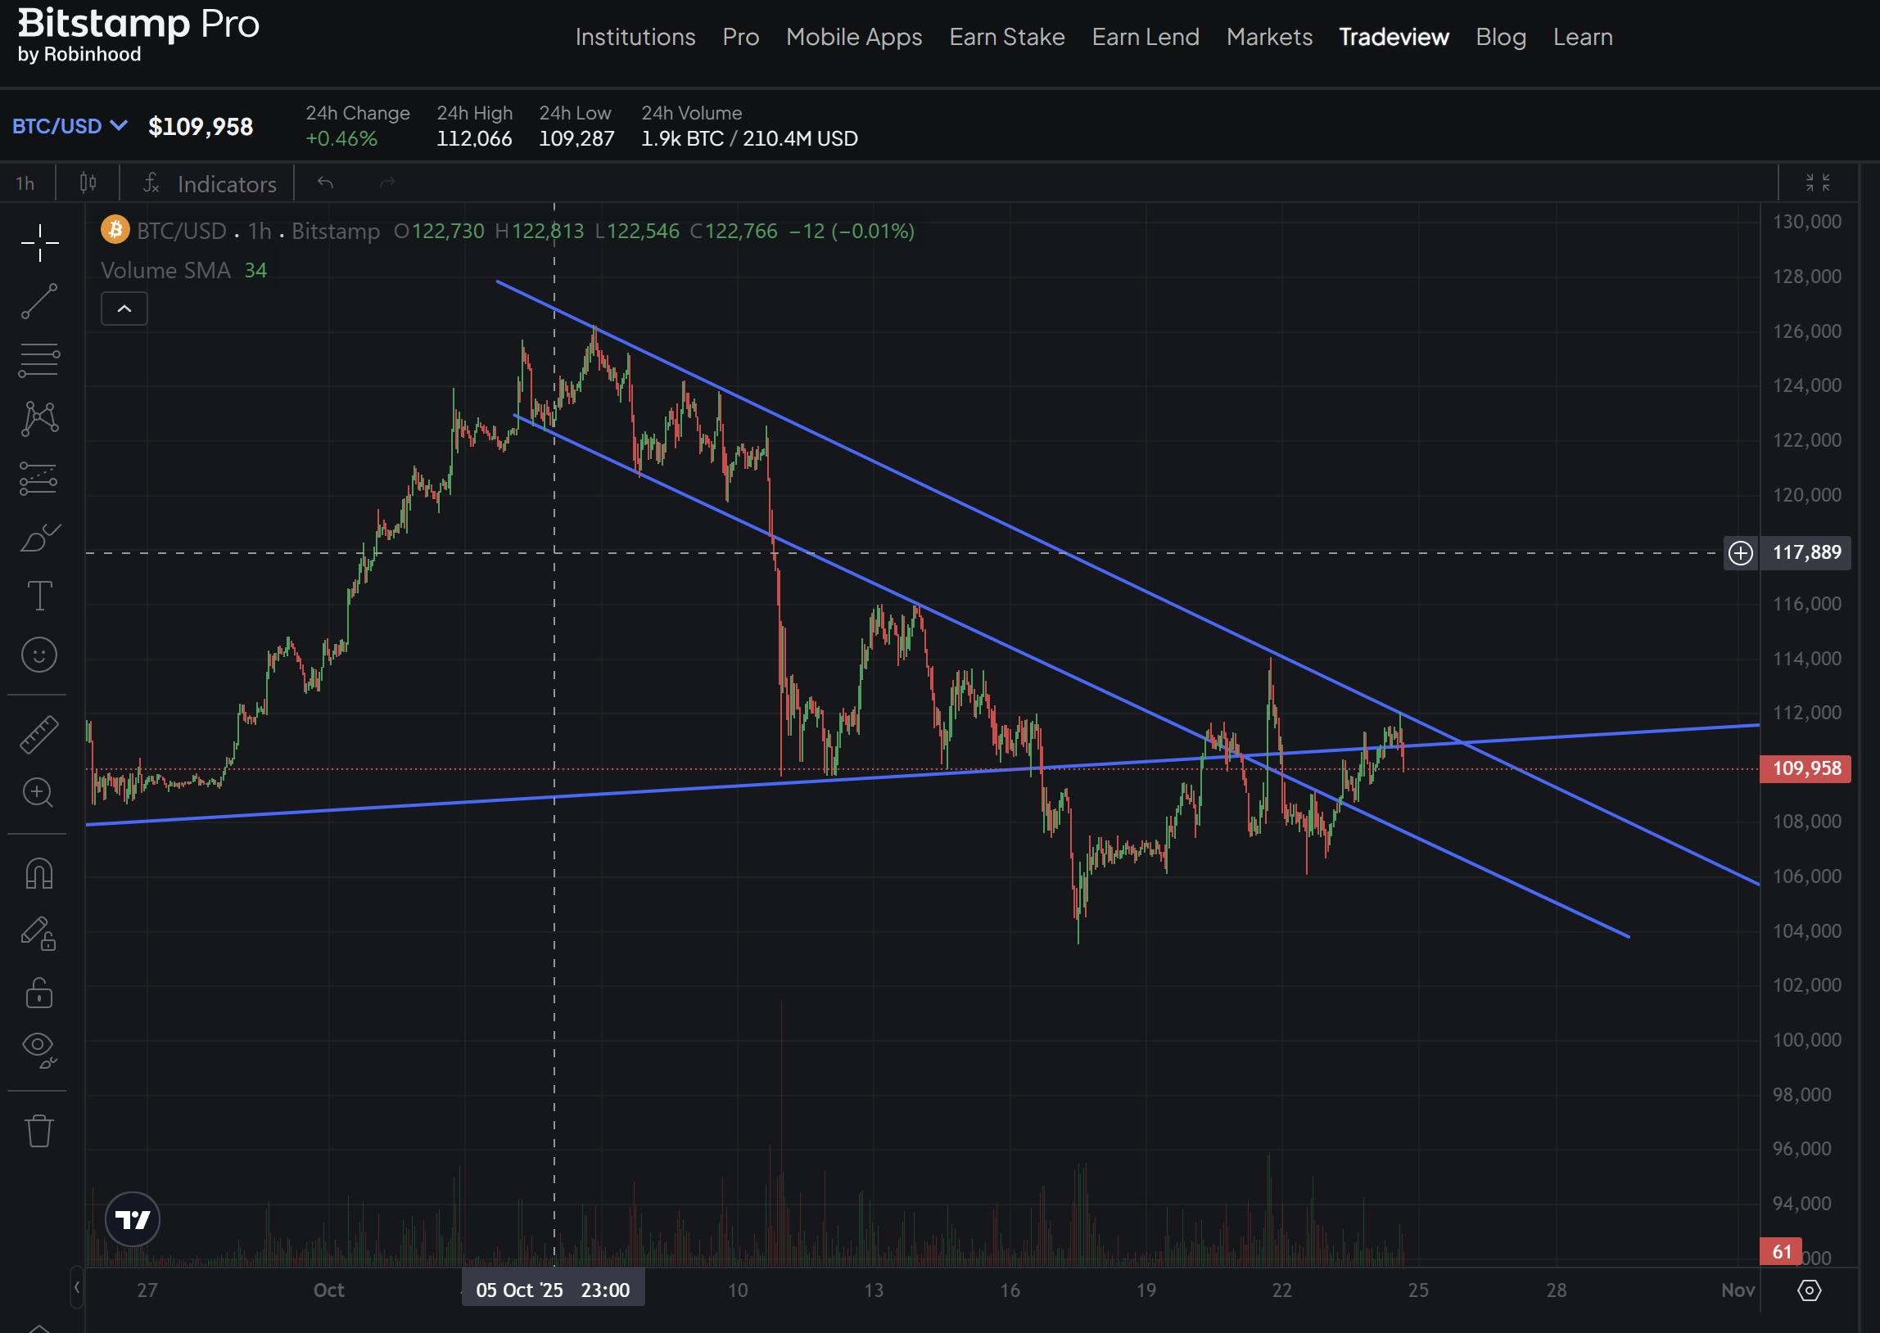Go to Earn Stake page
This screenshot has width=1880, height=1333.
[x=1006, y=37]
